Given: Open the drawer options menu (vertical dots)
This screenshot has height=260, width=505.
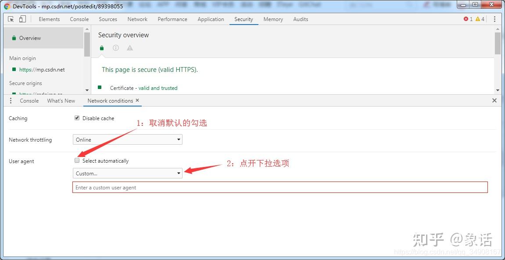Looking at the screenshot, I should (x=11, y=100).
